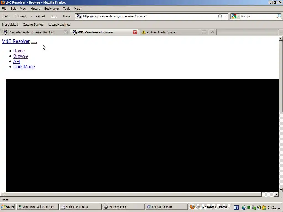Go to the Home page button
Image resolution: width=283 pixels, height=212 pixels.
(x=67, y=16)
